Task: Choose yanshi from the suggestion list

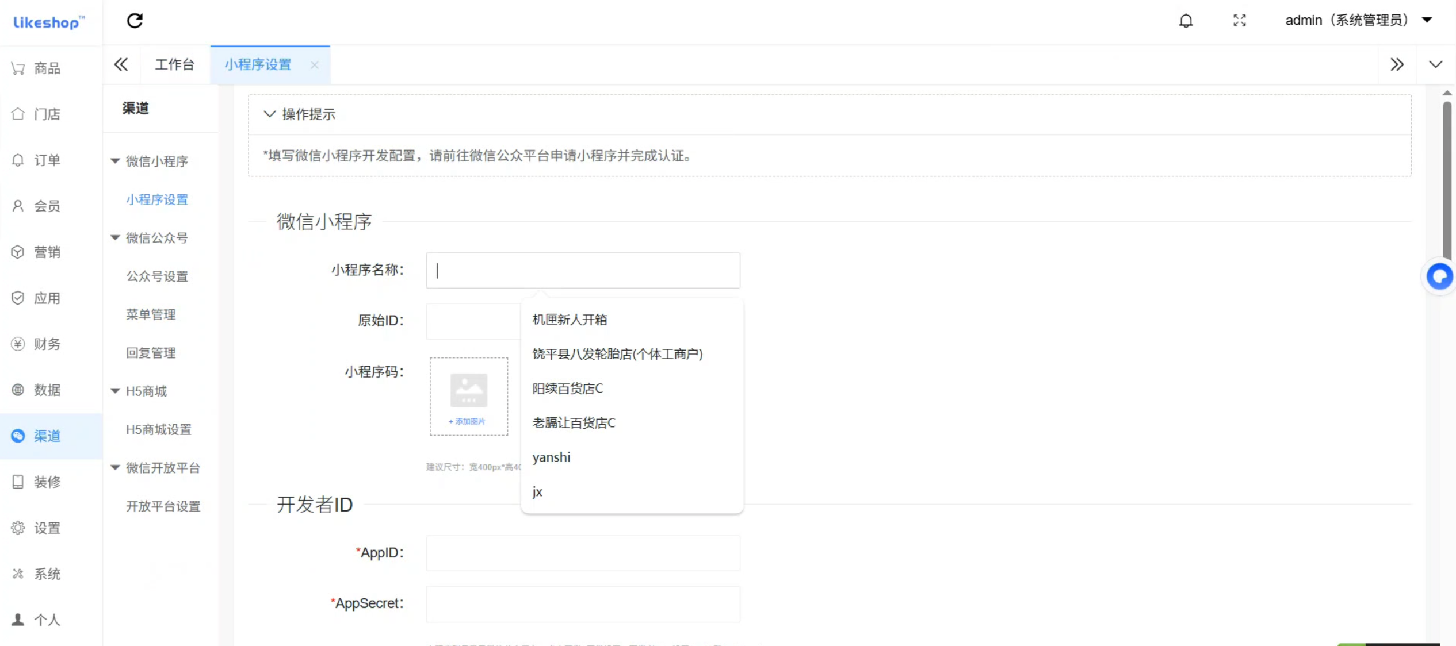Action: click(x=551, y=457)
